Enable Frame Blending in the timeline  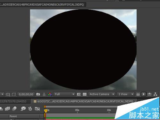tap(7, 109)
